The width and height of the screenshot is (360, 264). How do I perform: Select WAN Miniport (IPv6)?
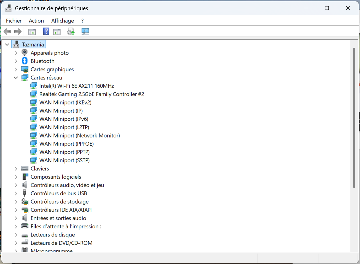pyautogui.click(x=64, y=119)
